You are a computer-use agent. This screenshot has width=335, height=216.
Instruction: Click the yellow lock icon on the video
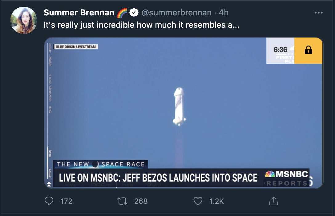pos(309,50)
